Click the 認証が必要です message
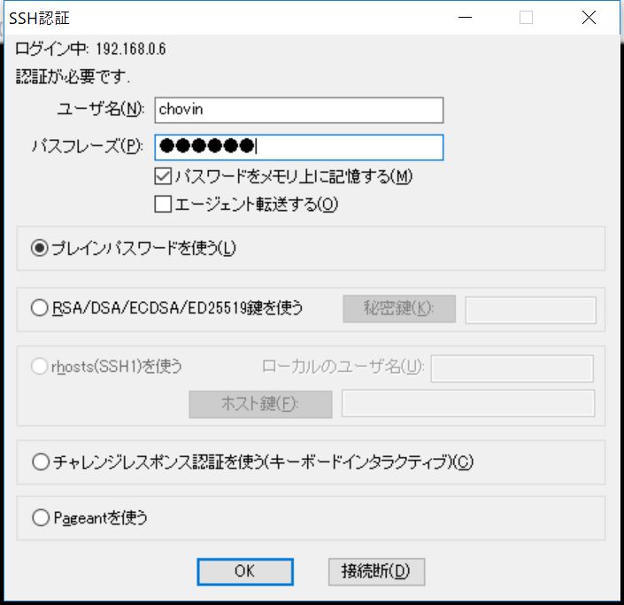Image resolution: width=624 pixels, height=605 pixels. (x=73, y=76)
